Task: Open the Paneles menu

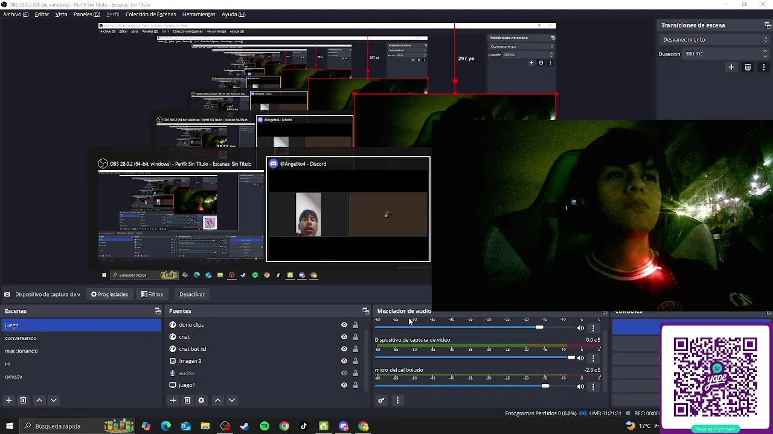Action: point(87,14)
